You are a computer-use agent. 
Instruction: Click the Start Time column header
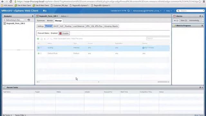click(124, 92)
